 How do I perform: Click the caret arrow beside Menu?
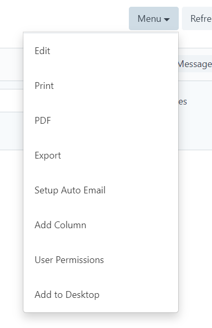(x=167, y=19)
